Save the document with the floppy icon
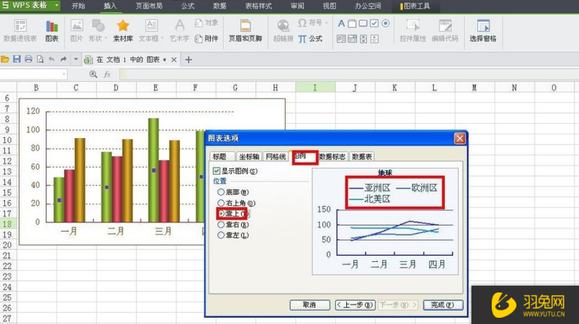This screenshot has width=579, height=324. pyautogui.click(x=17, y=59)
